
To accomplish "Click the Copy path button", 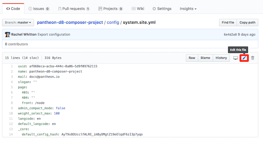I will click(x=247, y=23).
